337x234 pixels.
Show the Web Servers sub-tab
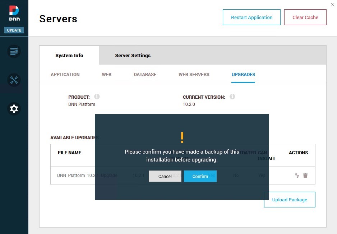194,75
